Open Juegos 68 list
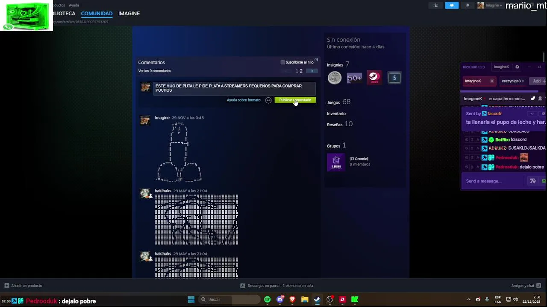547x307 pixels. [x=338, y=102]
